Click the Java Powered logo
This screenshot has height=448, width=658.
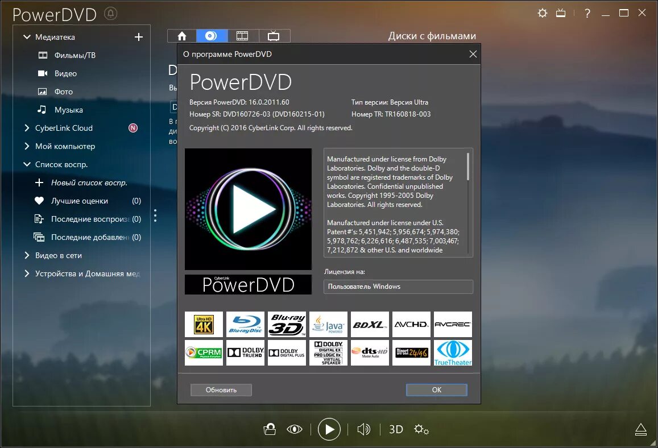[329, 324]
